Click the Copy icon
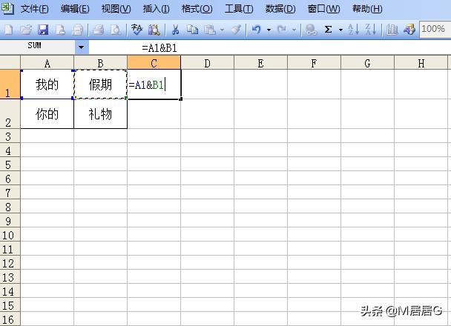The width and height of the screenshot is (451, 326). click(x=192, y=30)
